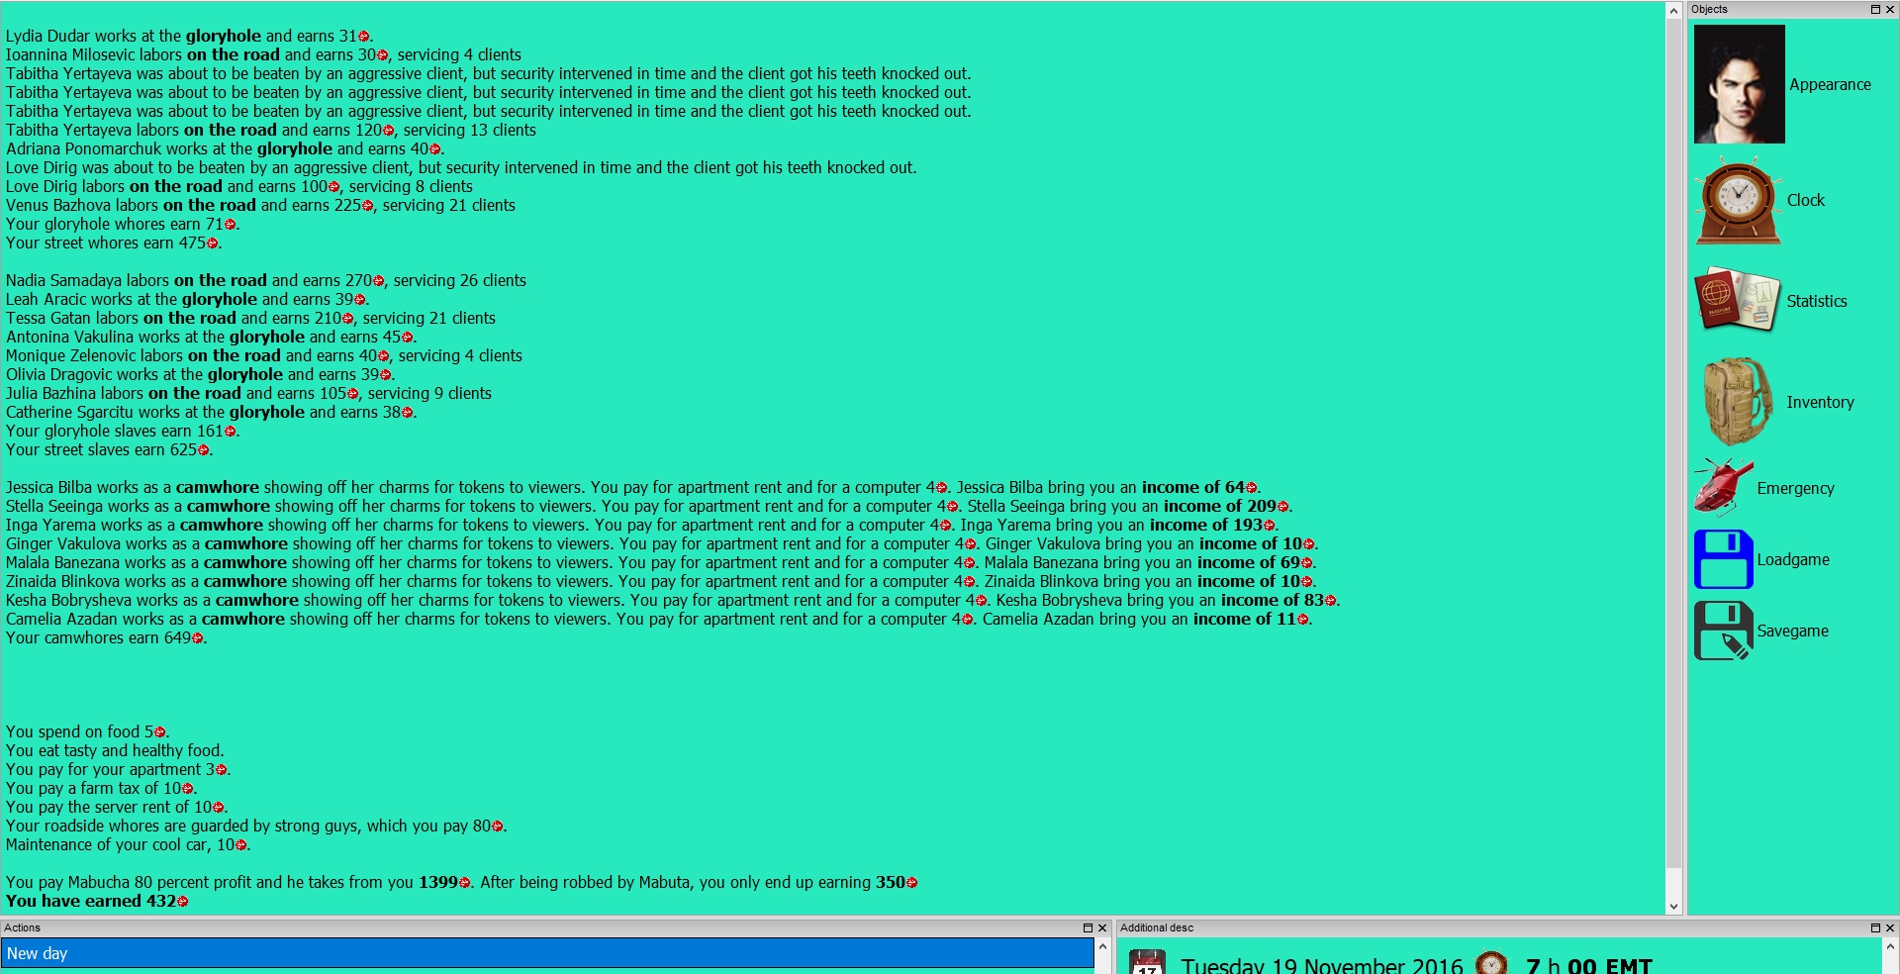Screen dimensions: 1900x974
Task: Click the time text '7 h 00 EMT'
Action: coord(1589,965)
